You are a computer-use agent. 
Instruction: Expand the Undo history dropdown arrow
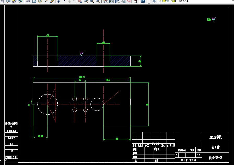click(64, 1)
